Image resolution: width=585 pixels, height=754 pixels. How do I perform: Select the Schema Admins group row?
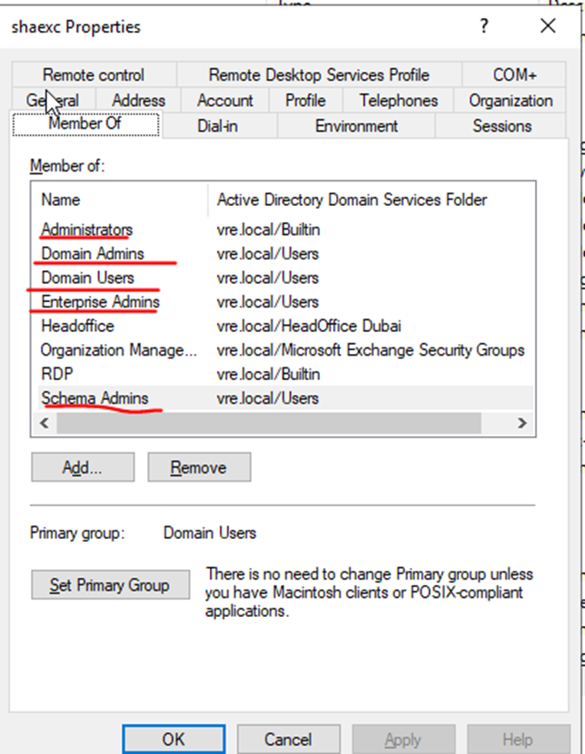click(x=94, y=398)
